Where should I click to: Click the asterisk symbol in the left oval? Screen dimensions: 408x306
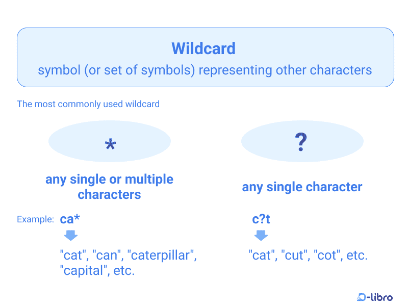tap(110, 144)
